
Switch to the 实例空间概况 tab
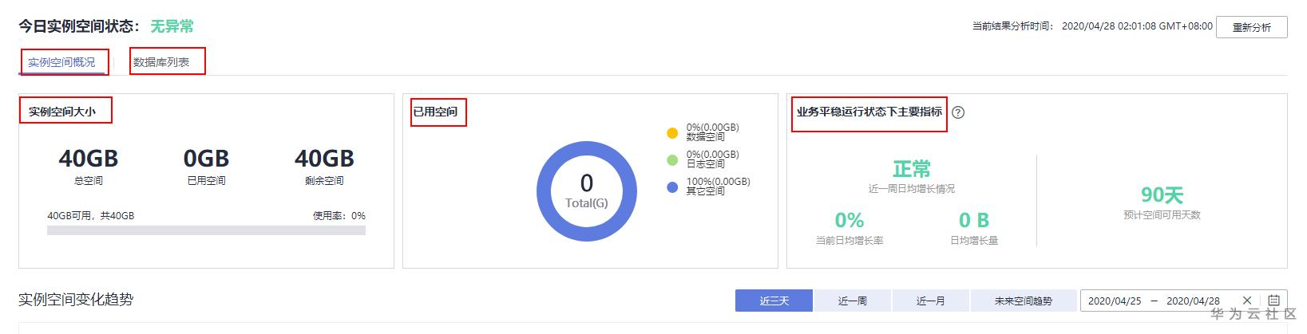pos(61,62)
